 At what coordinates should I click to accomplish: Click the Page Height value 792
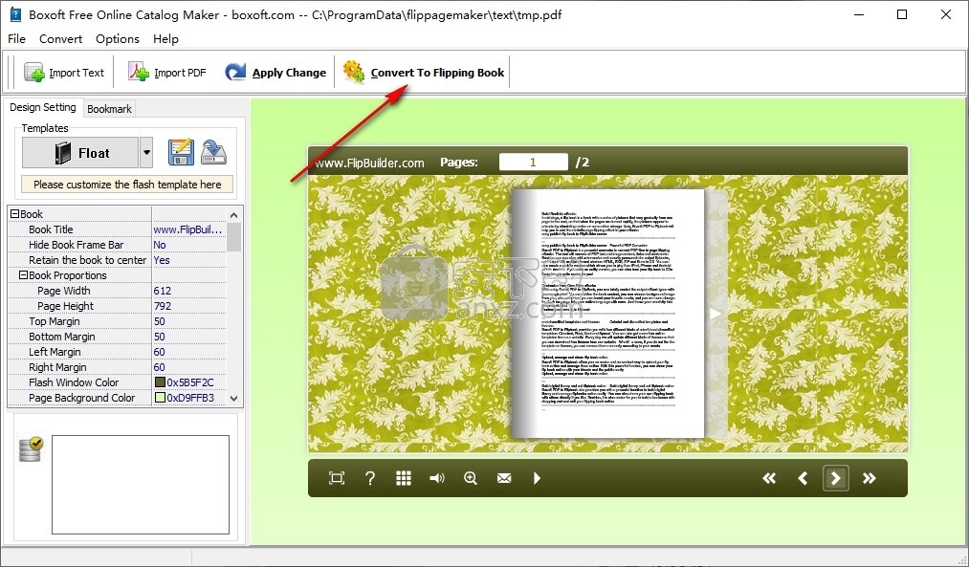[x=163, y=306]
